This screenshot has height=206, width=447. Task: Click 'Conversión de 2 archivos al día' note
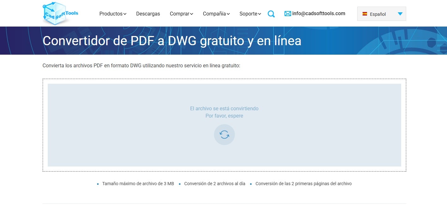click(215, 184)
